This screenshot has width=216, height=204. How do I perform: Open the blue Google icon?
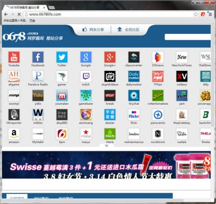[x=86, y=57]
